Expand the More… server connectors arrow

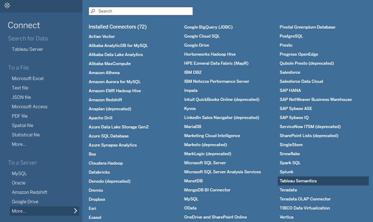coord(75,211)
